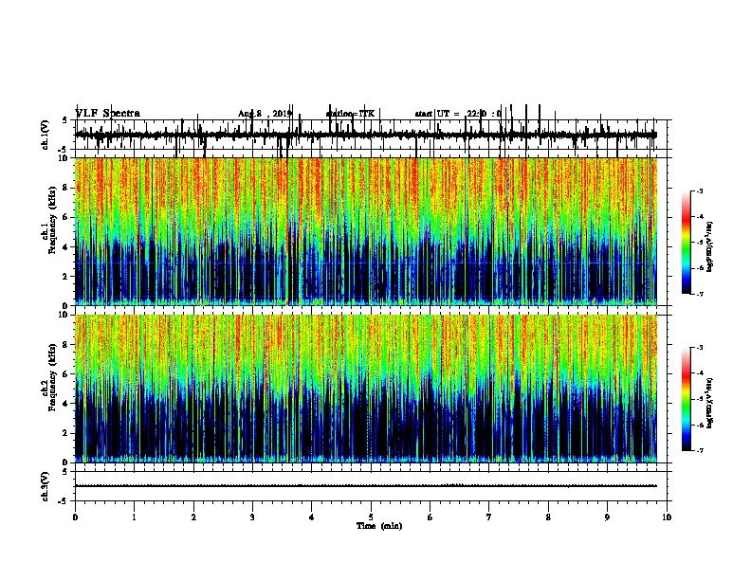Click the ch.1 spectrogram color scale bar
This screenshot has width=751, height=580.
click(x=686, y=243)
